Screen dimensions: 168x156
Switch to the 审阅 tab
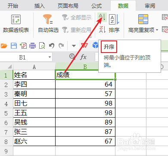pos(150,6)
